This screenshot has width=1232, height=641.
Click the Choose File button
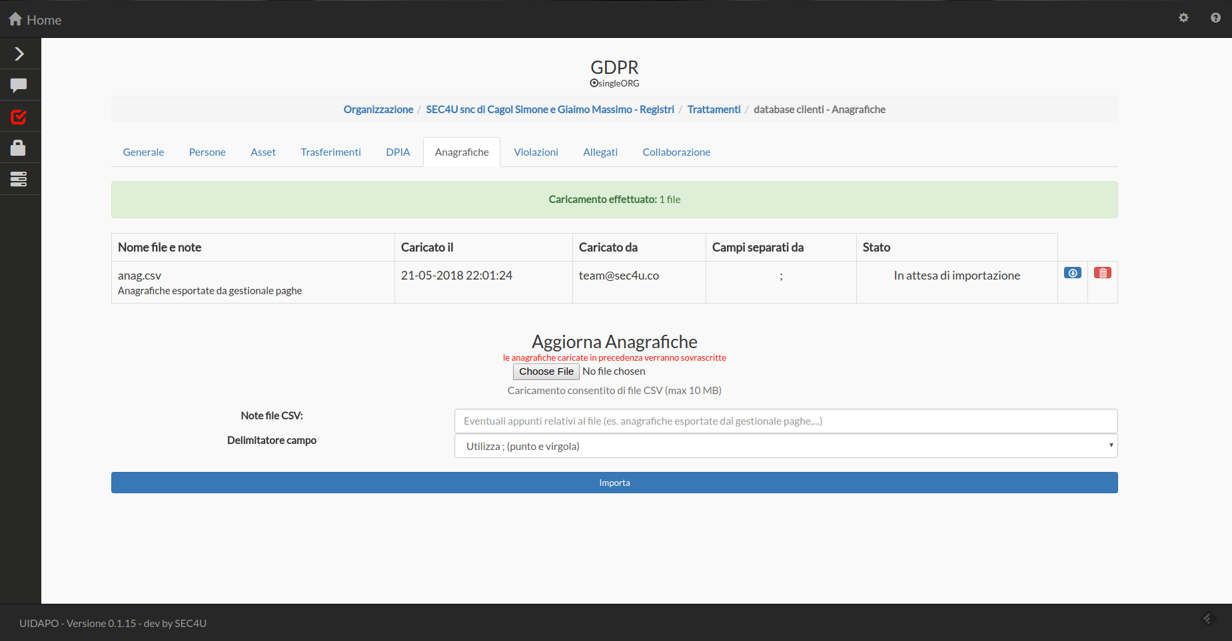pyautogui.click(x=546, y=371)
